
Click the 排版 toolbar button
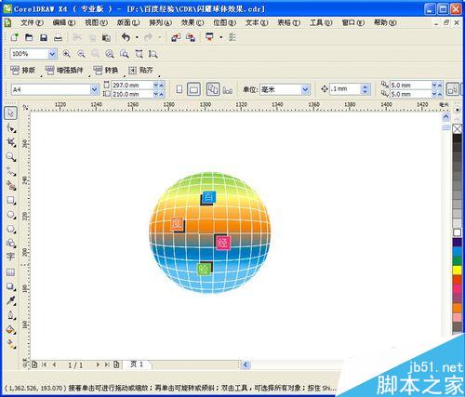(23, 71)
